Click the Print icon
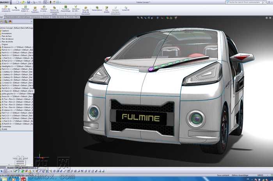273x181 pixels. [34, 2]
